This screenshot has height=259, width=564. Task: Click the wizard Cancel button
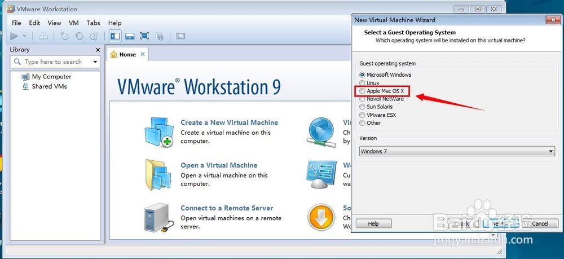point(540,224)
